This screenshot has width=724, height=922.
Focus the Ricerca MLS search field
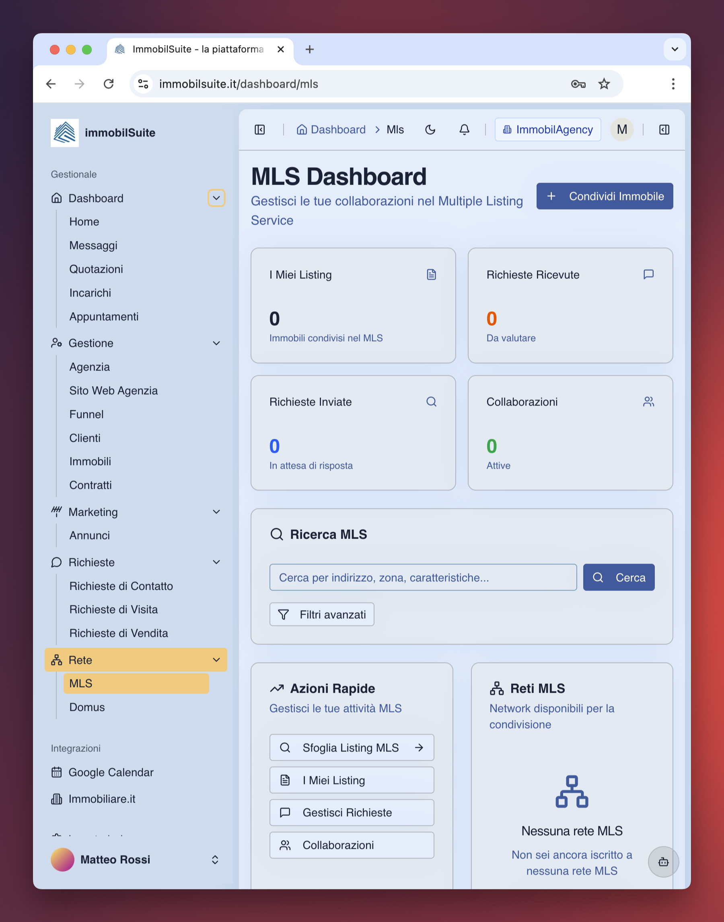pos(423,577)
